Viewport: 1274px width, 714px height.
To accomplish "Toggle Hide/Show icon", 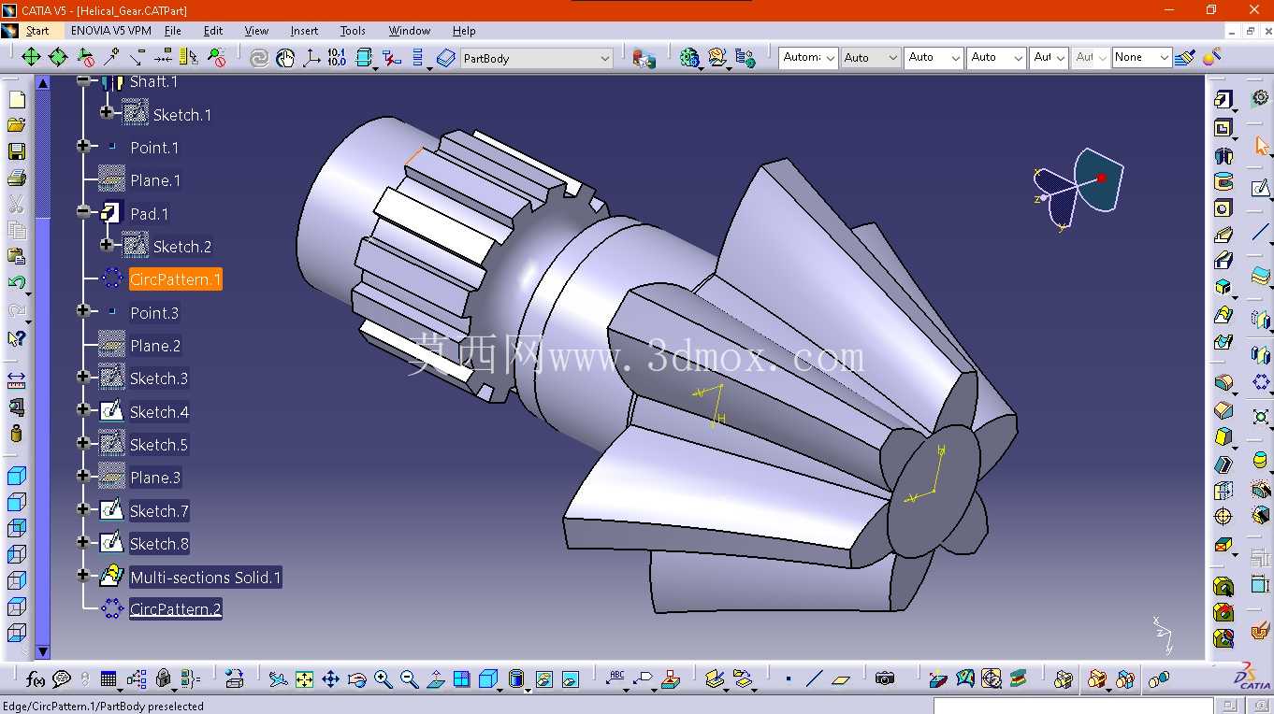I will click(x=544, y=679).
